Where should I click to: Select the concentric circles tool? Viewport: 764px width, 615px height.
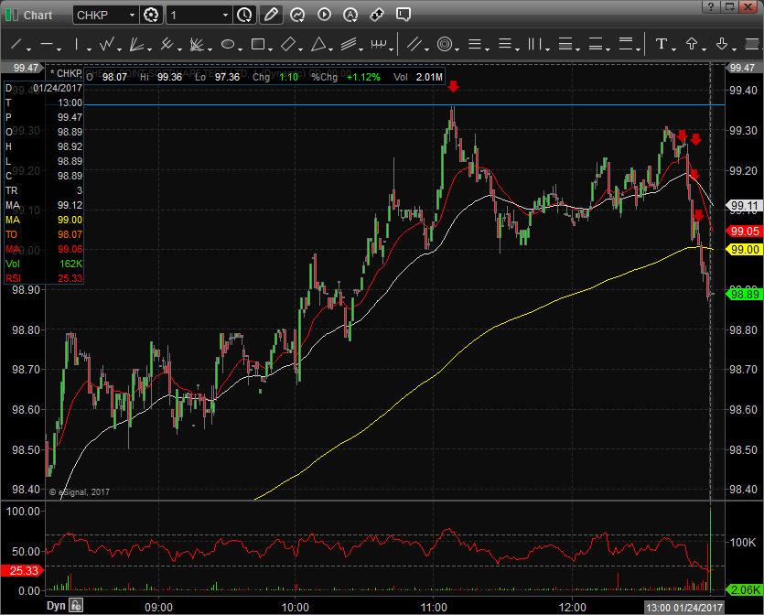(x=445, y=44)
